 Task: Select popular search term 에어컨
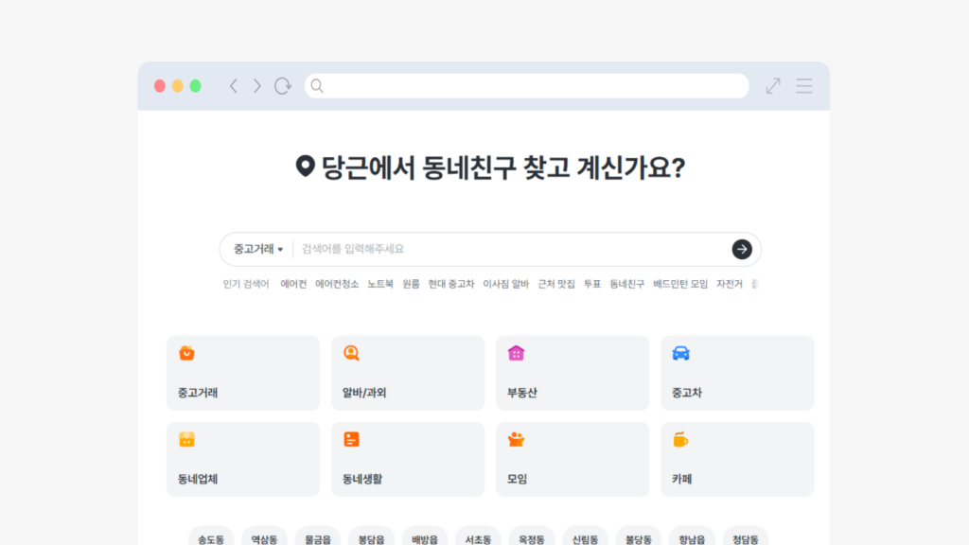pyautogui.click(x=293, y=284)
